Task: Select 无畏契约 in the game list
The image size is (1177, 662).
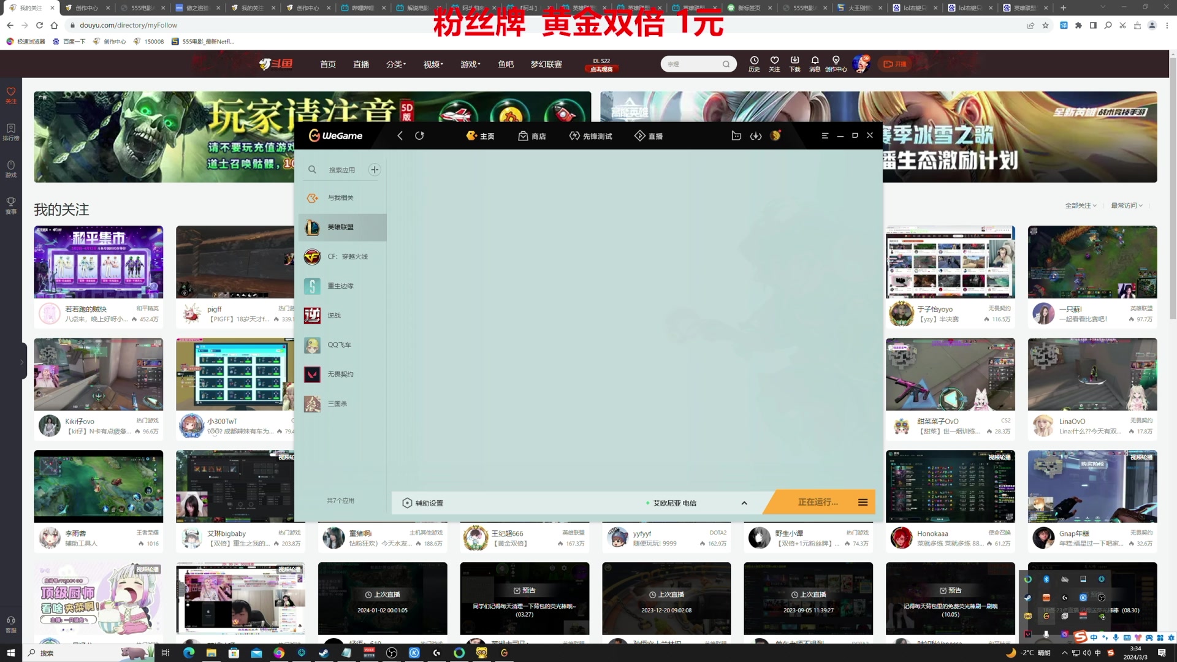Action: 340,374
